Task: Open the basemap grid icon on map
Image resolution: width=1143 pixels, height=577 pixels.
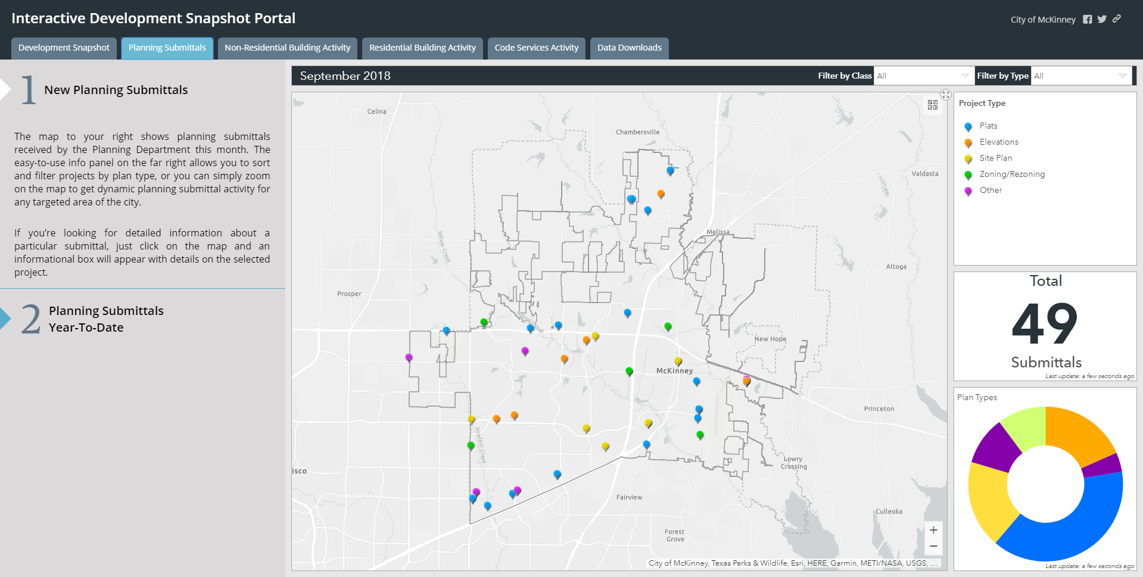Action: click(x=933, y=105)
